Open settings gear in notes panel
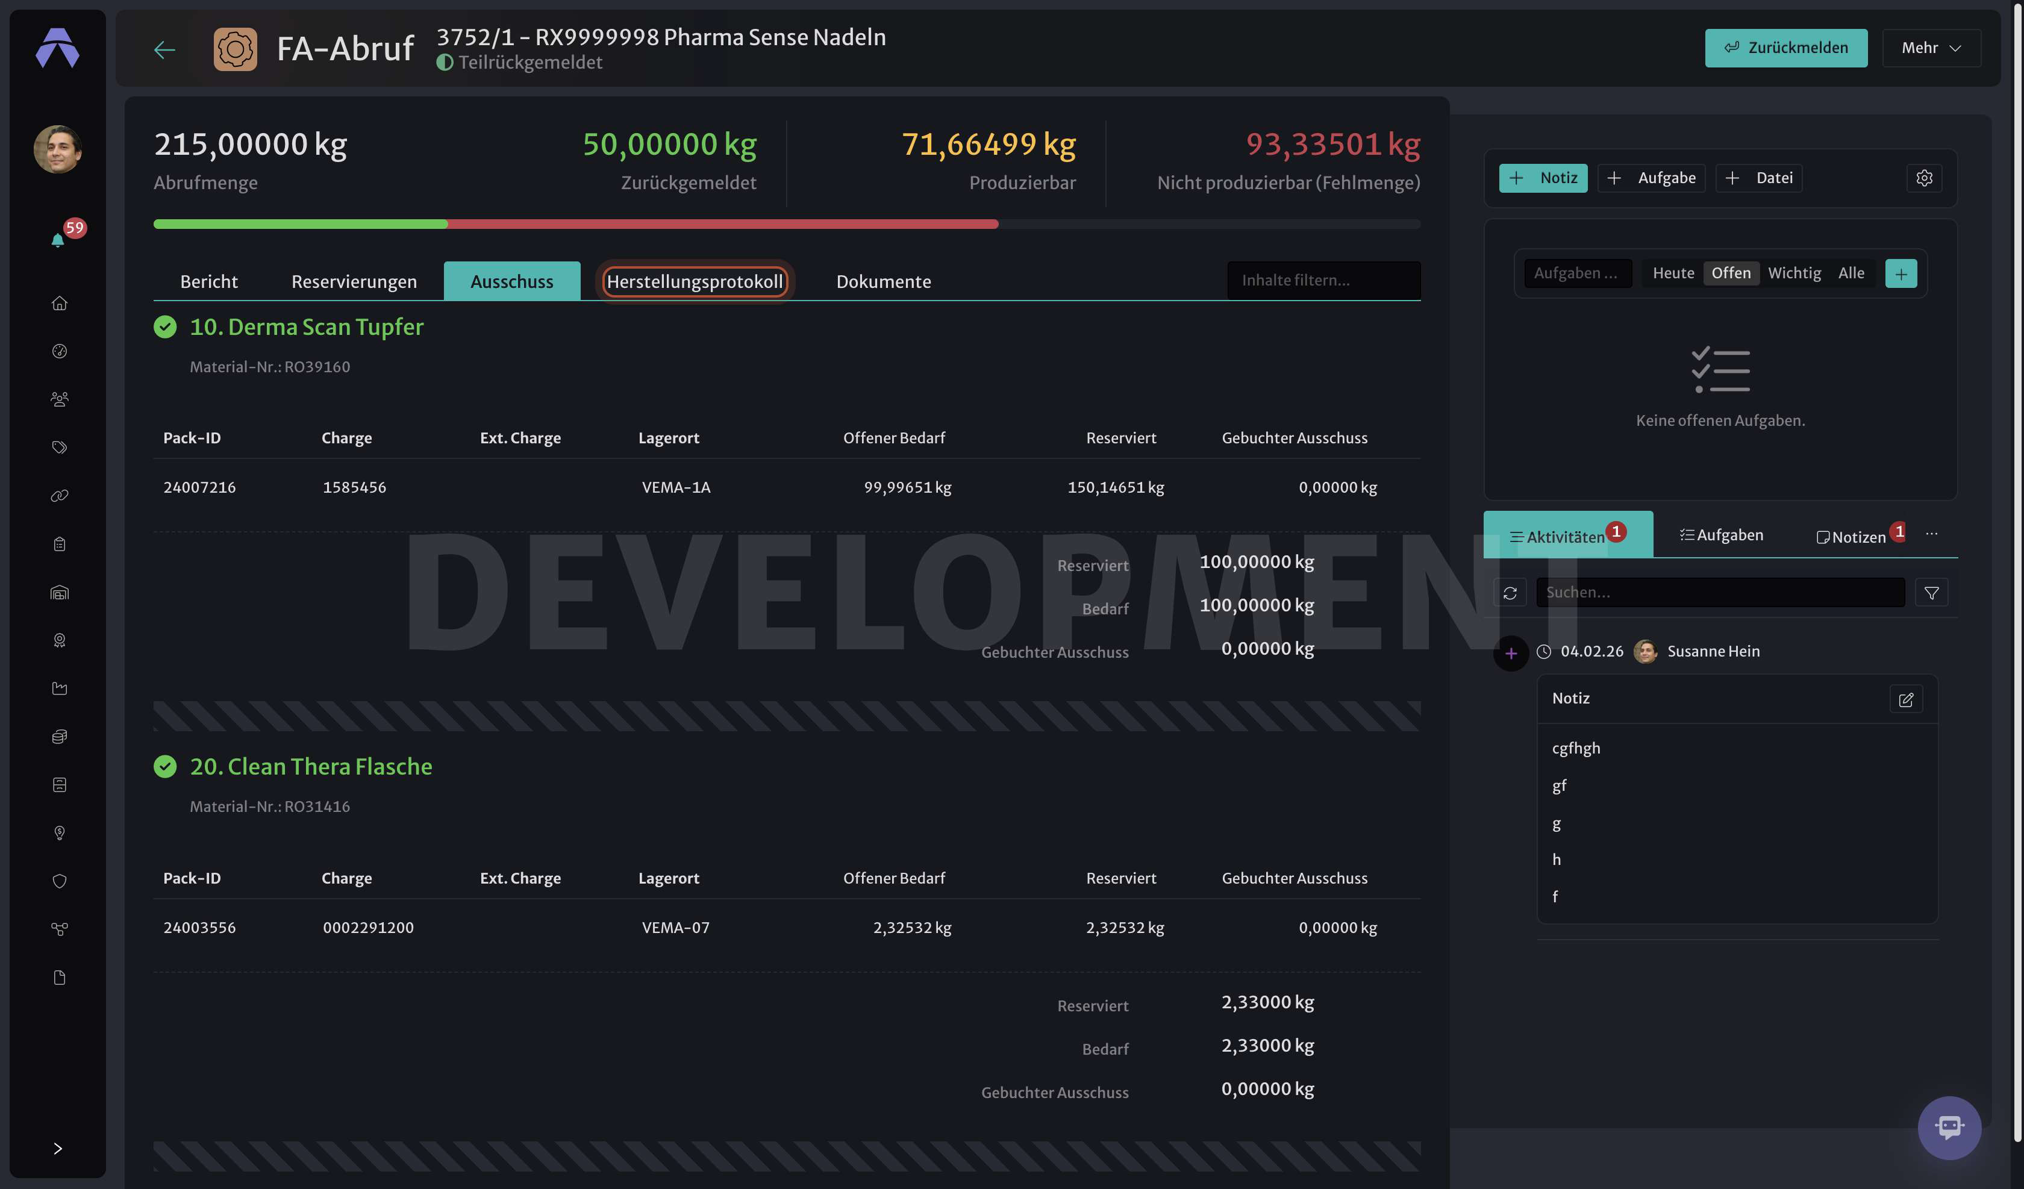2024x1189 pixels. [1925, 178]
